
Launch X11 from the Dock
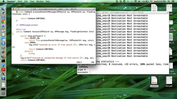coord(3,74)
